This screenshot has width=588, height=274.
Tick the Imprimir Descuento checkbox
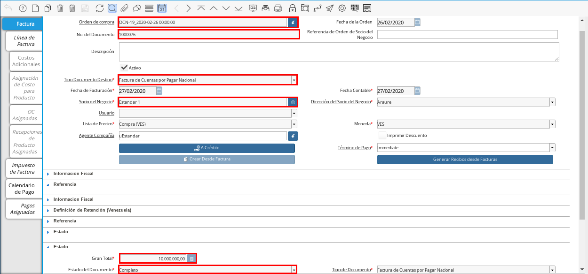pos(382,135)
